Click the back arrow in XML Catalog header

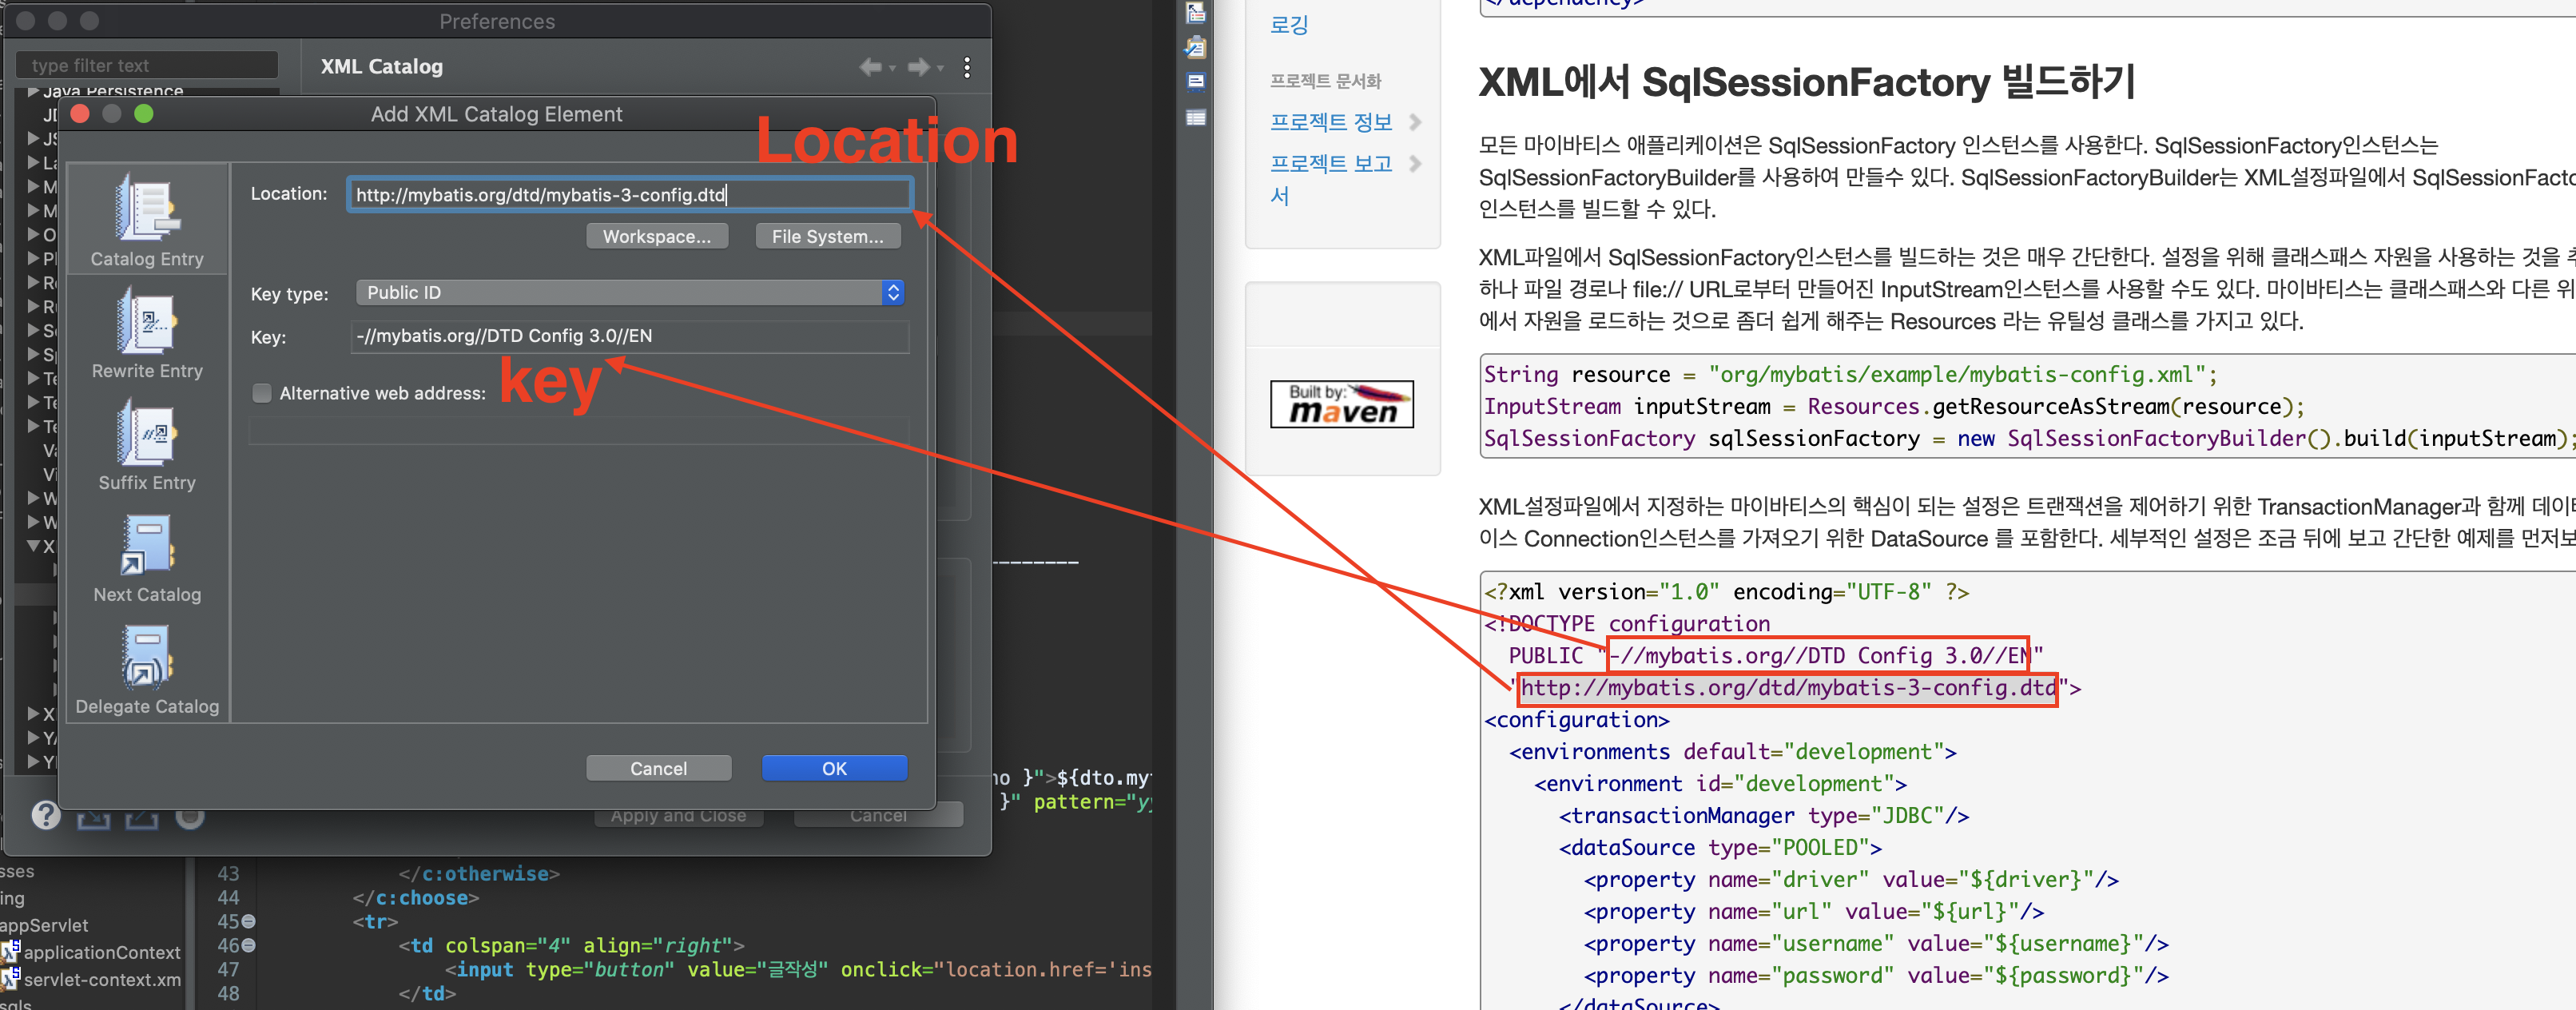[869, 67]
